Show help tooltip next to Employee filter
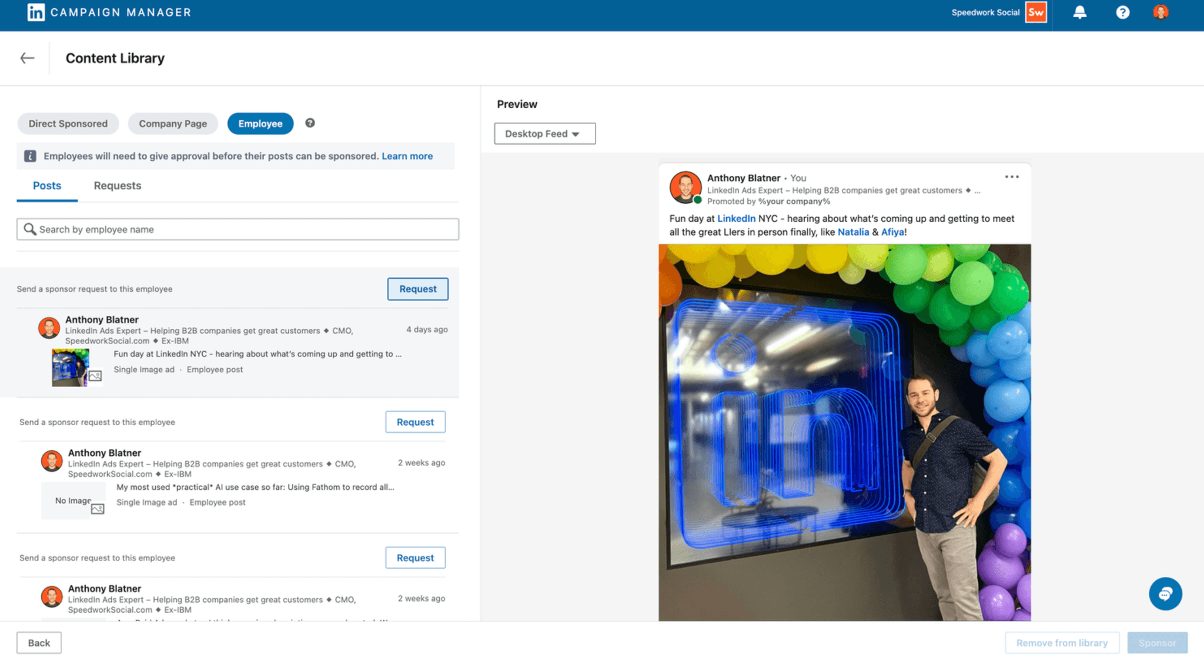This screenshot has height=661, width=1204. point(310,123)
